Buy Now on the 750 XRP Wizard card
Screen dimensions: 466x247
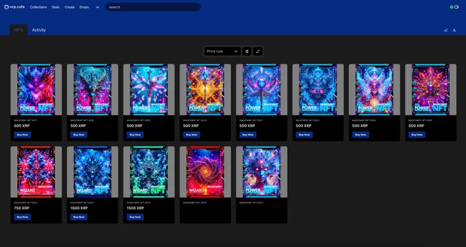(23, 217)
